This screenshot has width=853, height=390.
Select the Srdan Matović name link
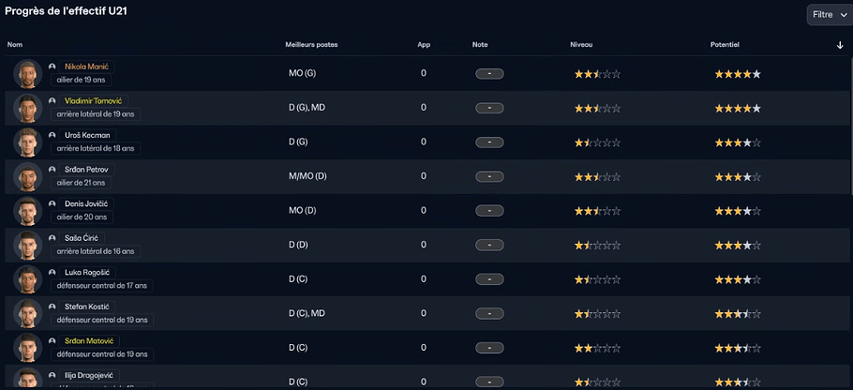[89, 341]
